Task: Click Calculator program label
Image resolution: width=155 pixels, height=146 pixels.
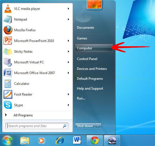Action: [x=22, y=84]
